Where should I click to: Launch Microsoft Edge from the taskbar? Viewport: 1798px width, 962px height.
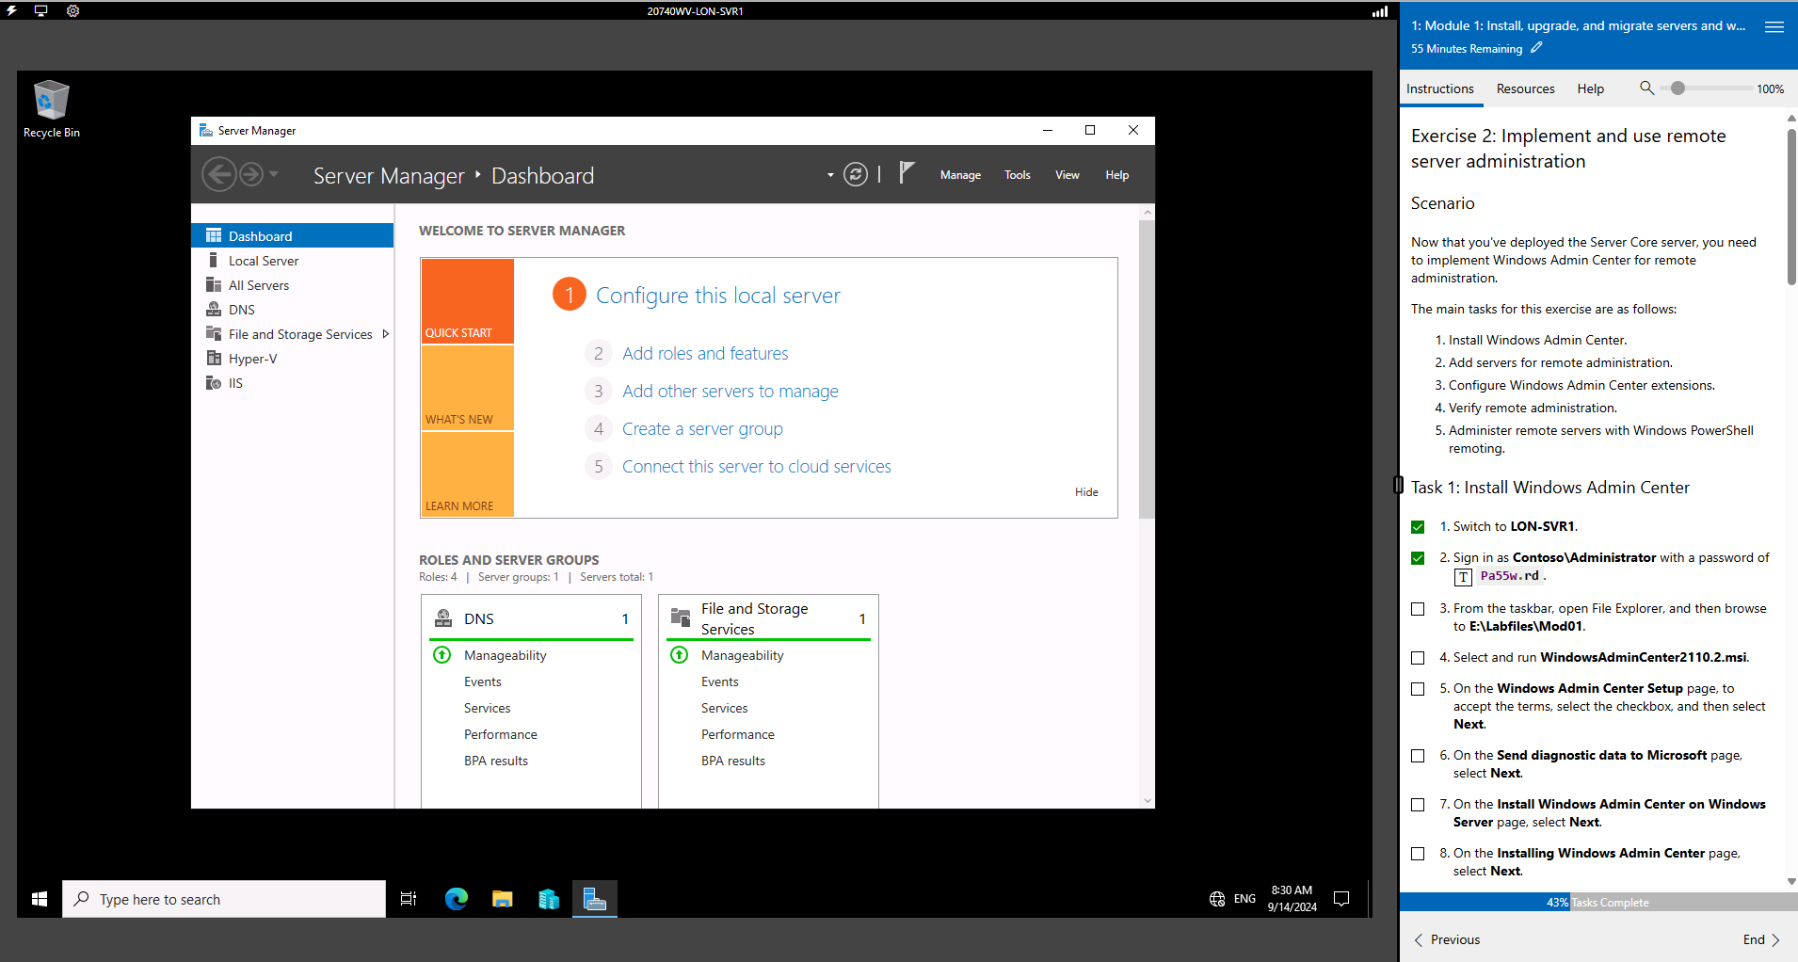[x=457, y=899]
